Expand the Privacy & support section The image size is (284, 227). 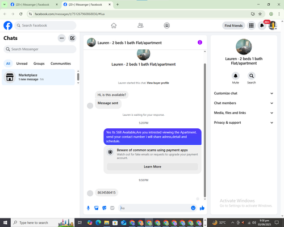244,123
